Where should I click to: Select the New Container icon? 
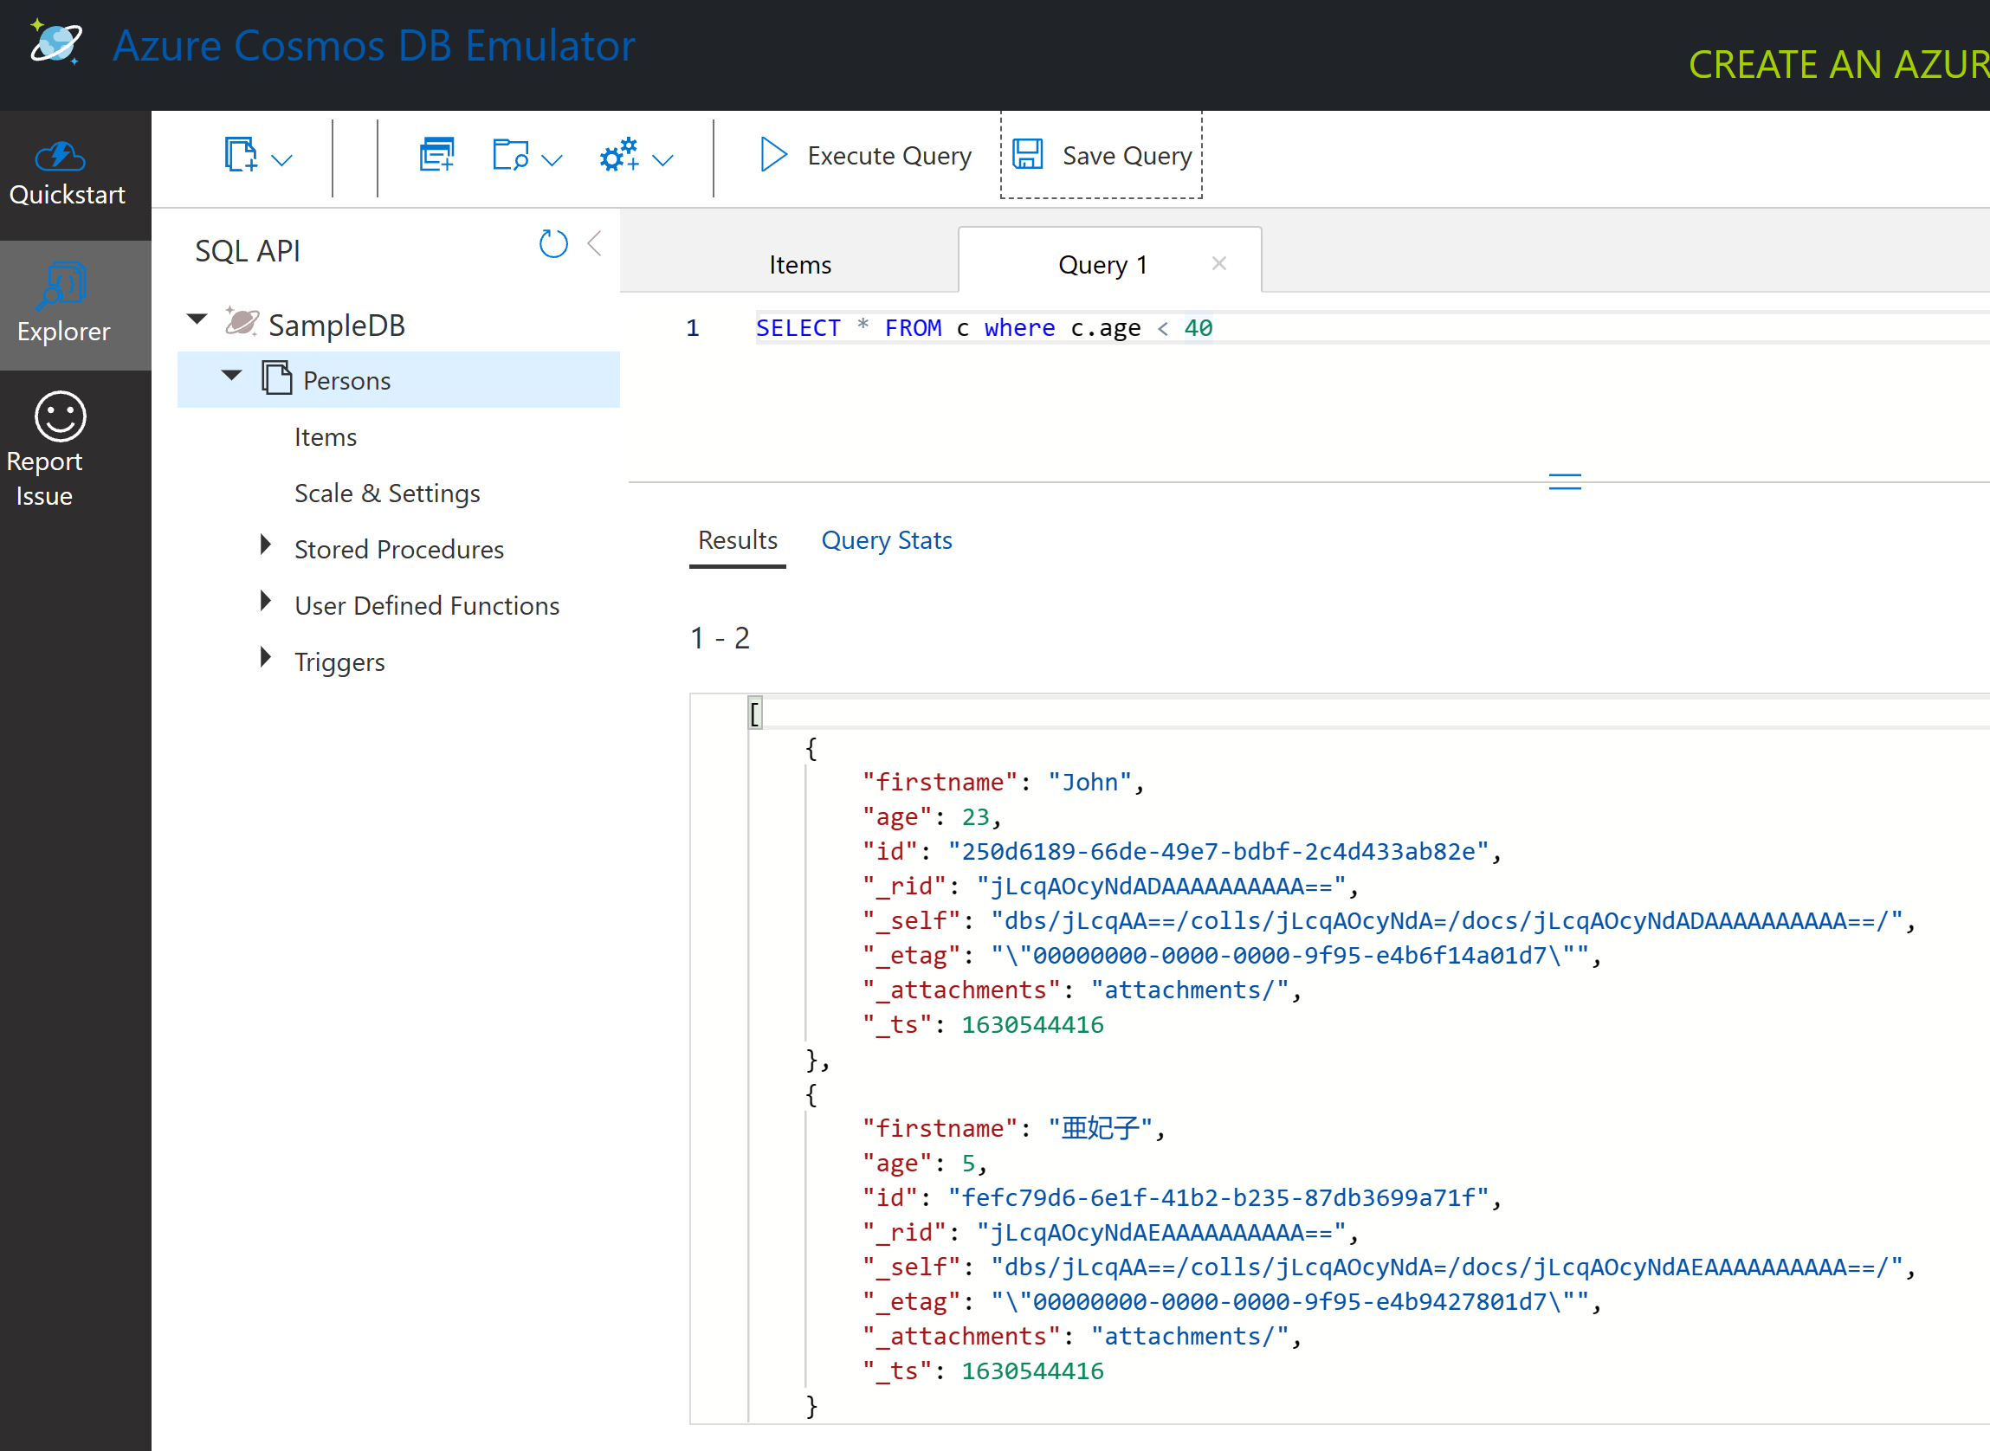click(x=436, y=155)
